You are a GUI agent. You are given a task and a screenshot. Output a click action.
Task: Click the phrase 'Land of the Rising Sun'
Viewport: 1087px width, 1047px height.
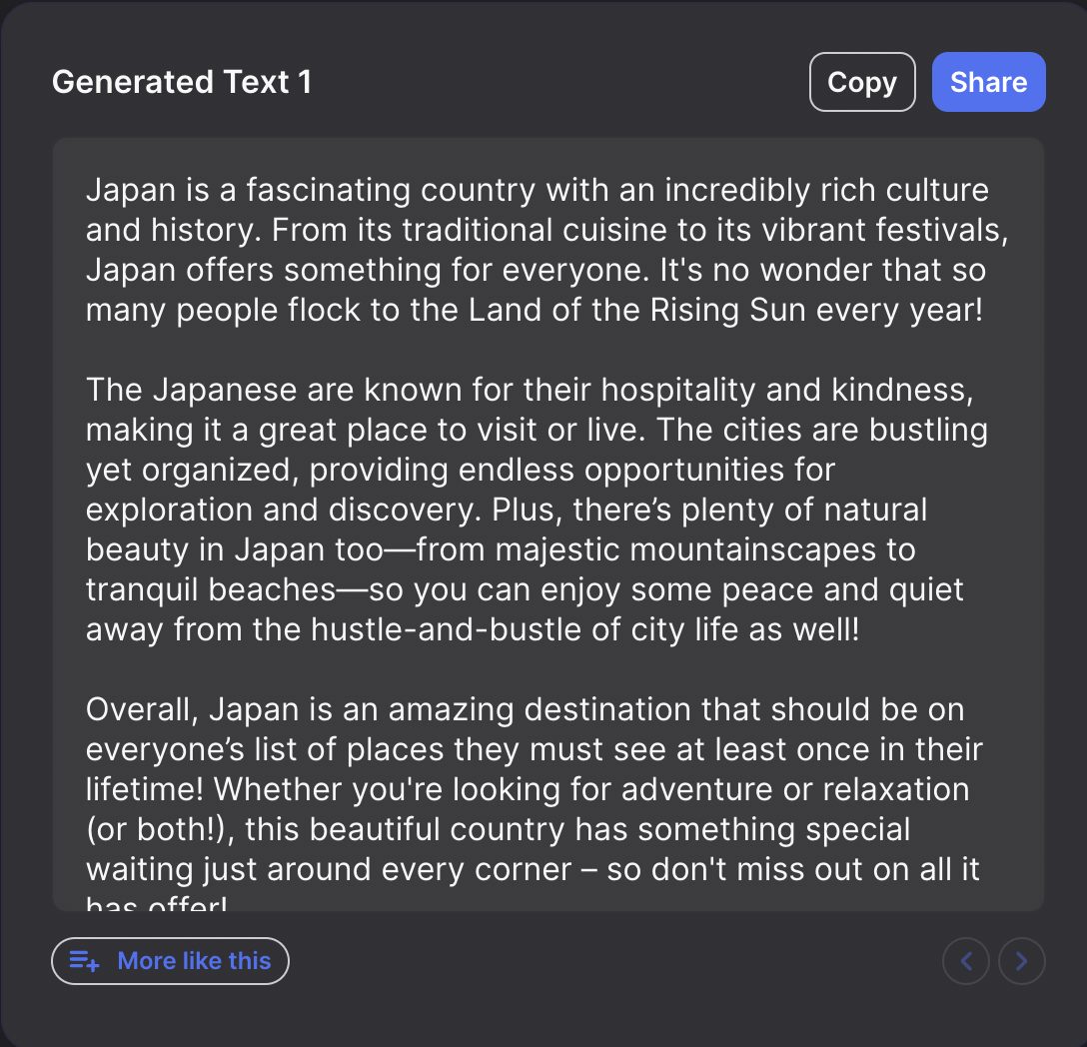[636, 310]
